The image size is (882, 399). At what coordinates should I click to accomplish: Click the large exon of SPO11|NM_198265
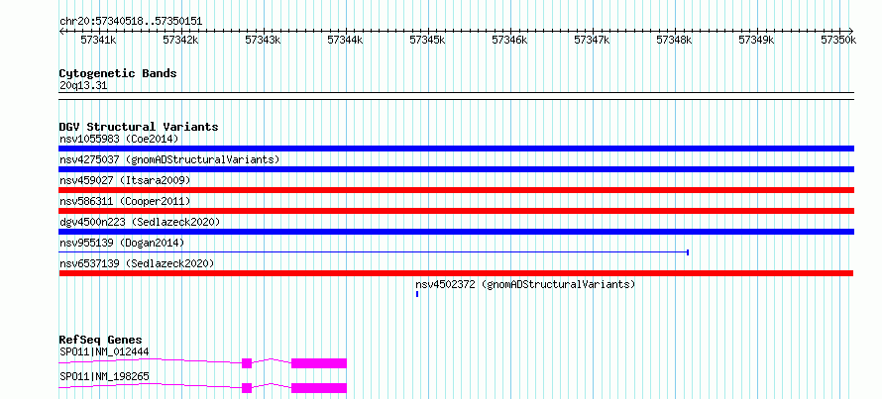(319, 388)
